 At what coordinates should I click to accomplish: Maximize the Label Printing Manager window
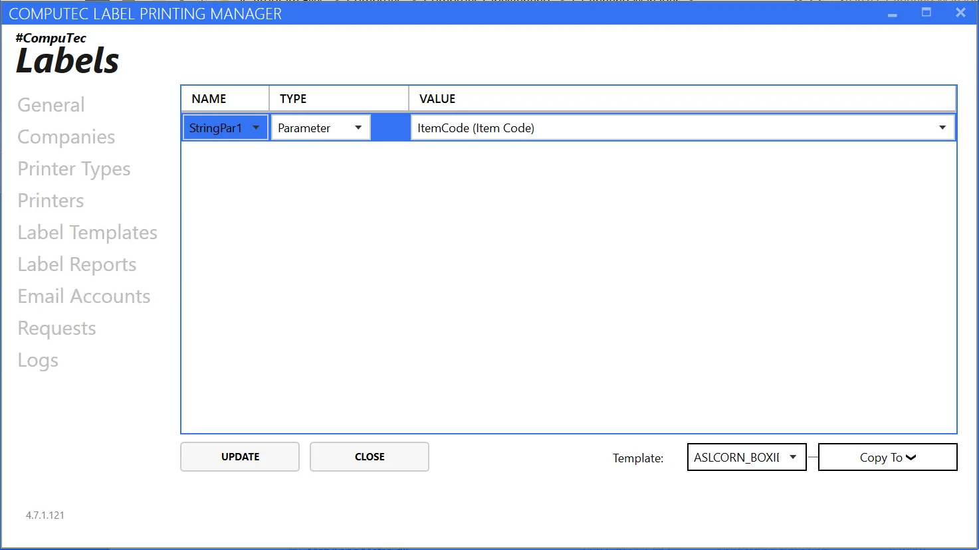926,13
